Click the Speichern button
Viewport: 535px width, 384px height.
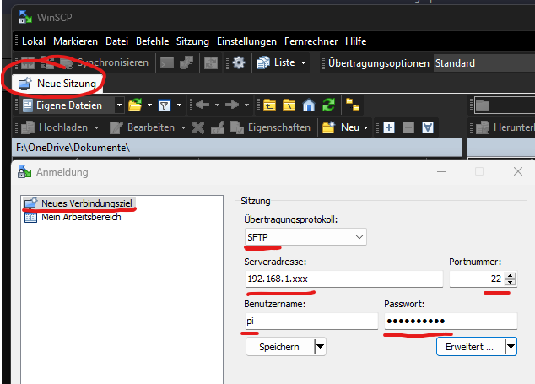(x=279, y=347)
